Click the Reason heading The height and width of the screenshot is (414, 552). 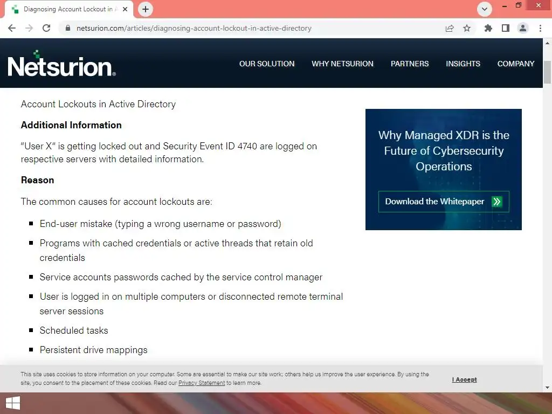(x=37, y=180)
